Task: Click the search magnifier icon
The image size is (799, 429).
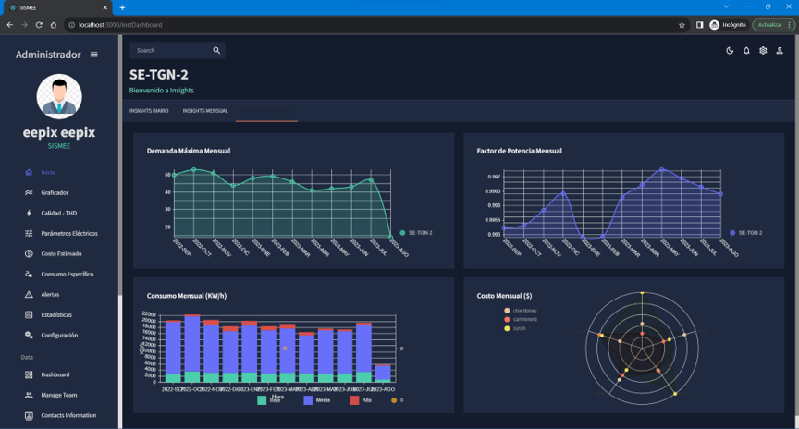Action: [216, 51]
